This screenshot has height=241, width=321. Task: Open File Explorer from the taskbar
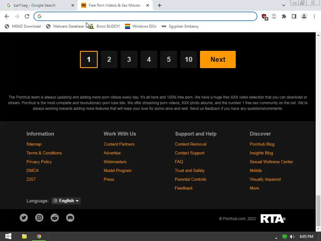coord(24,237)
